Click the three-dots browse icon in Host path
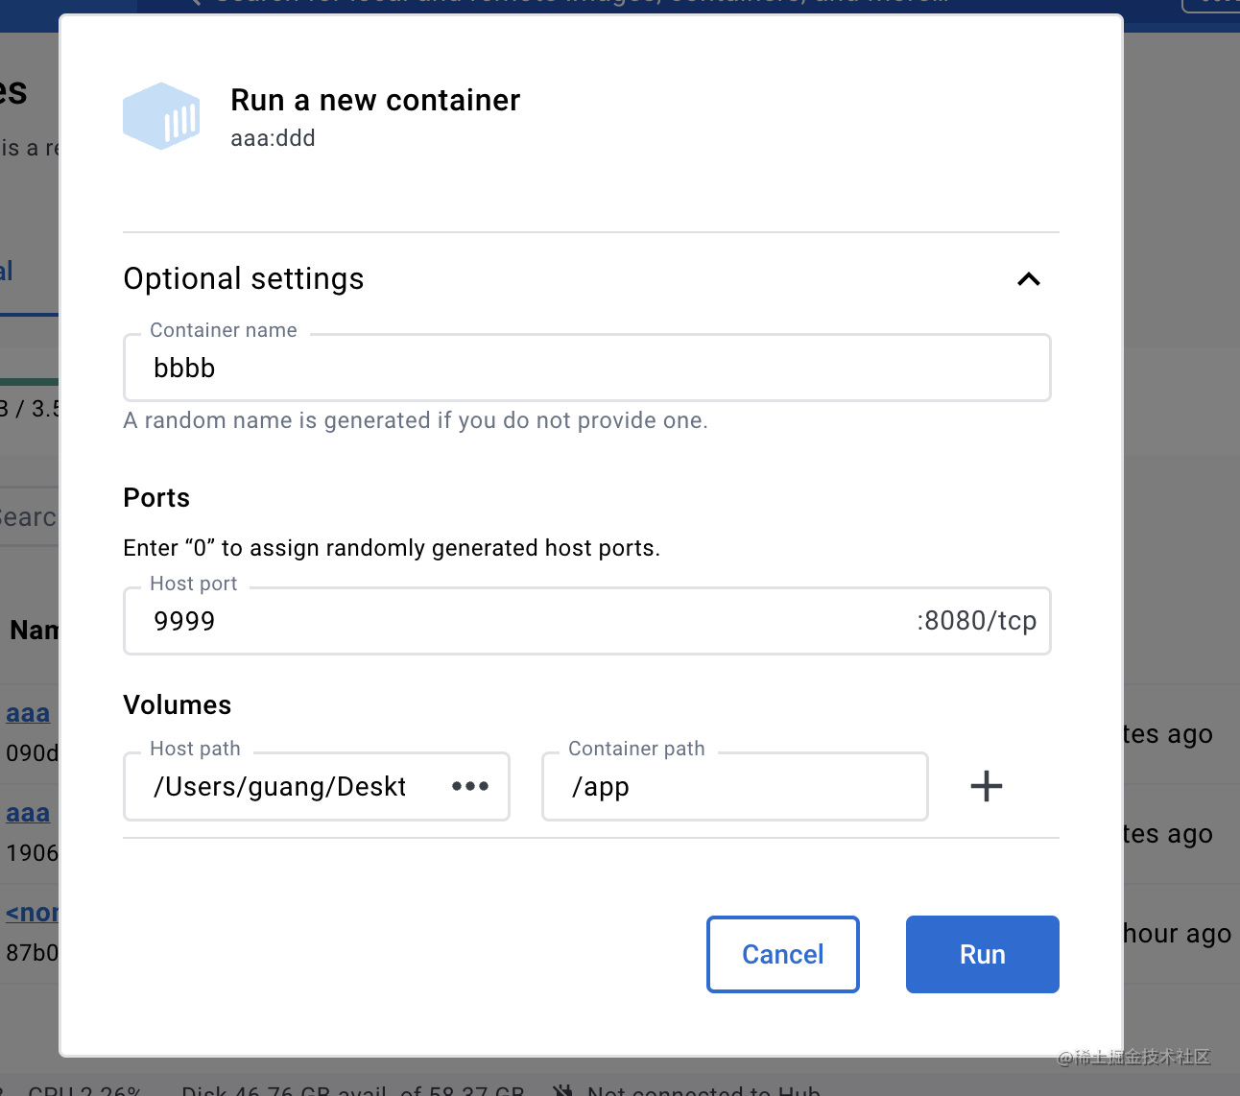Viewport: 1240px width, 1096px height. (x=470, y=786)
